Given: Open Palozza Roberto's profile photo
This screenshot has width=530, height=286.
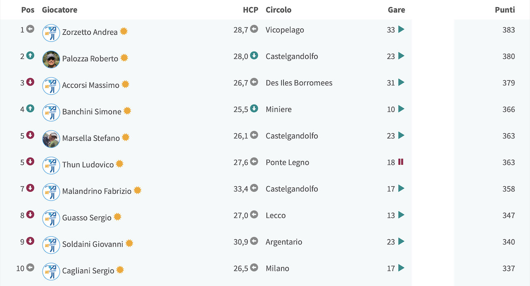Looking at the screenshot, I should (x=51, y=60).
